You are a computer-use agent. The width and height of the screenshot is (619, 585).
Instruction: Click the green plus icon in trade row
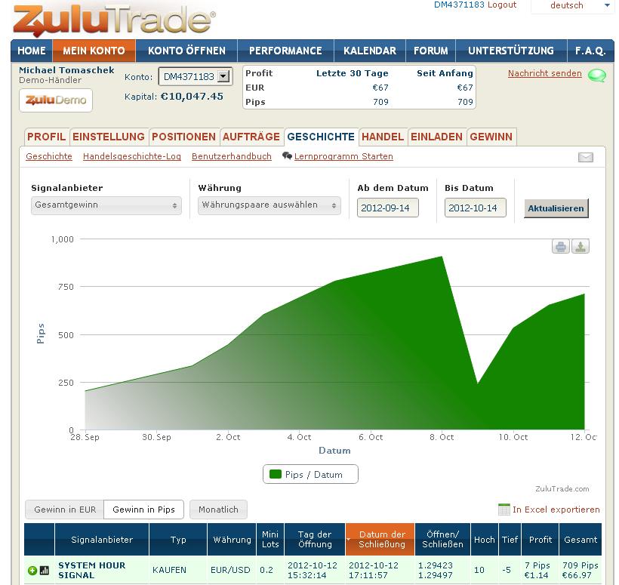32,571
